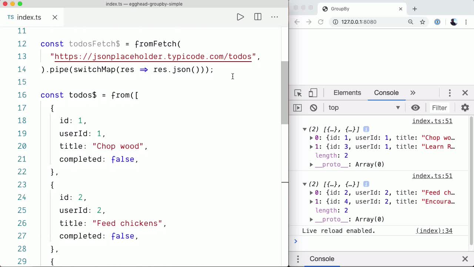Reload the page in the browser
474x267 pixels.
coord(321,22)
